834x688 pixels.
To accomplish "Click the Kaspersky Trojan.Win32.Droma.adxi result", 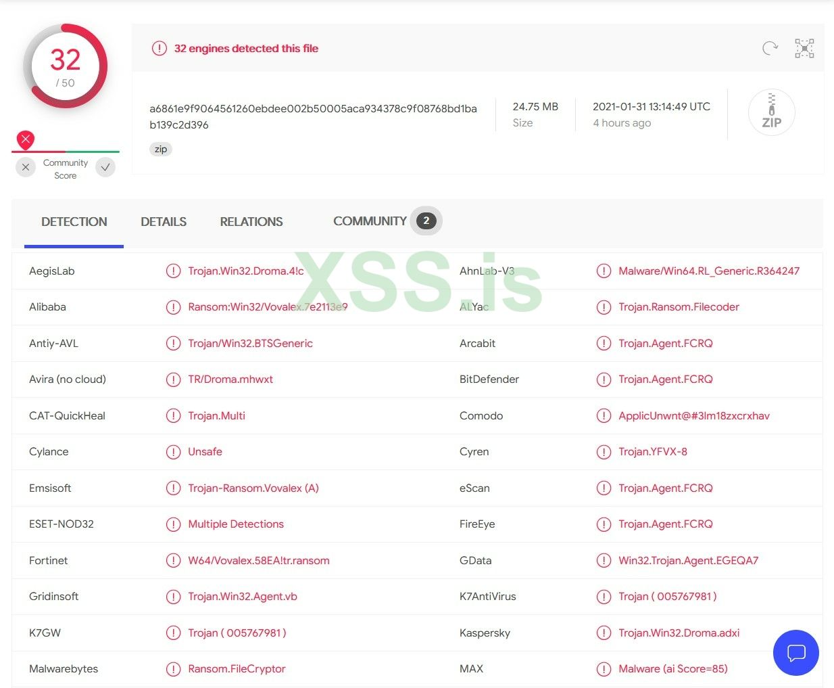I will pos(679,633).
